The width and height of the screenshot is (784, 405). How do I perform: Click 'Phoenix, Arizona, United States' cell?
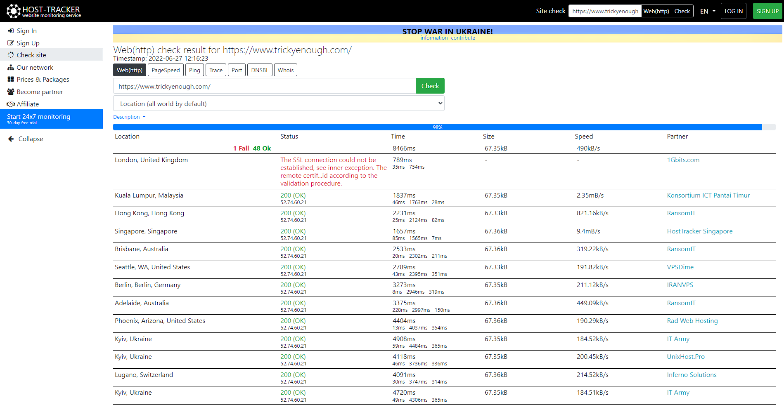pos(160,321)
